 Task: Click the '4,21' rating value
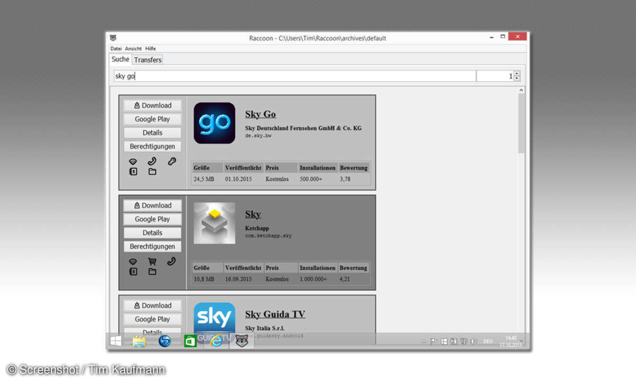pos(345,279)
